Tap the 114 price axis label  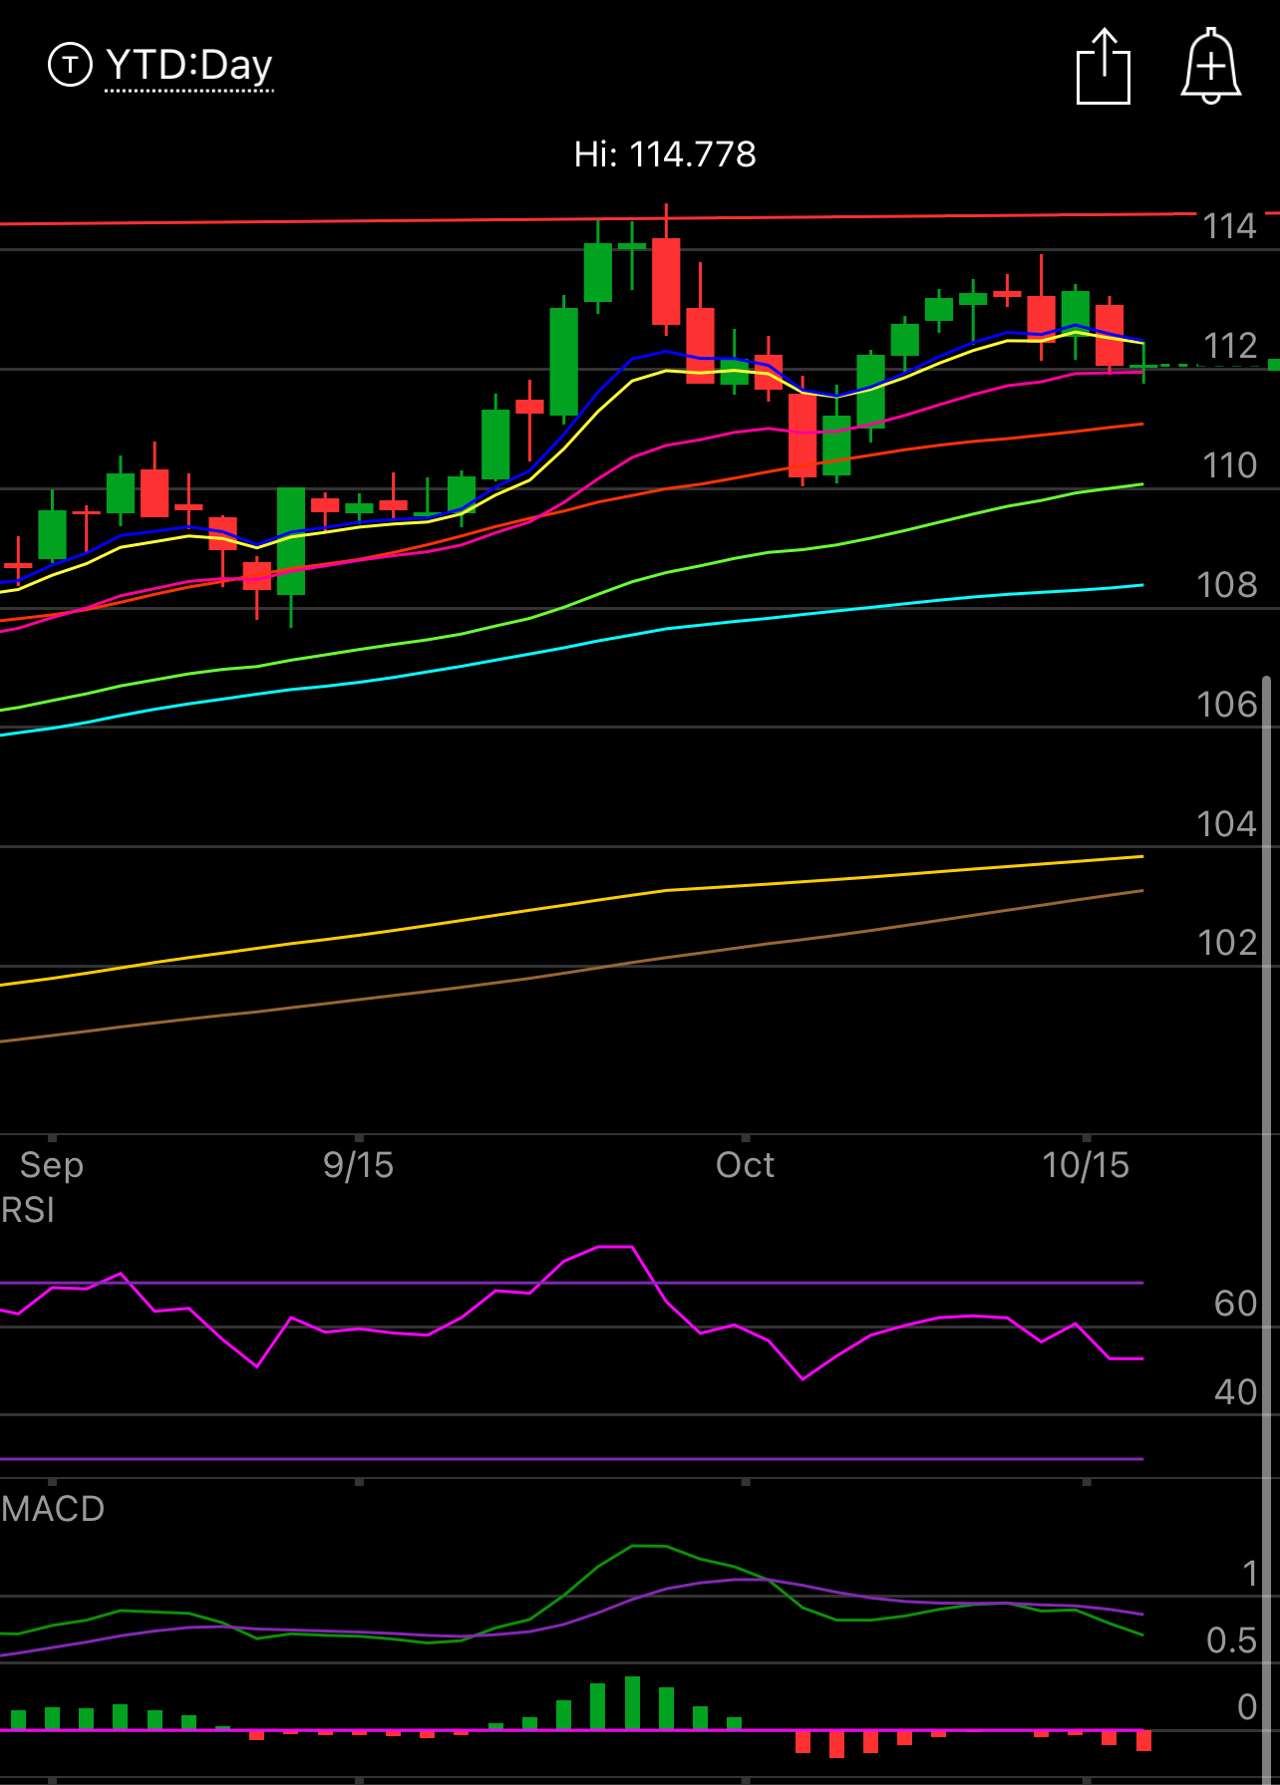(1229, 226)
